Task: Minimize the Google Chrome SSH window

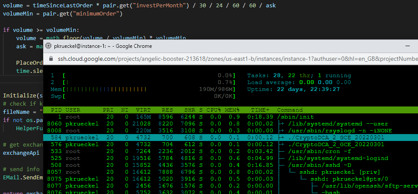Action: coord(408,46)
